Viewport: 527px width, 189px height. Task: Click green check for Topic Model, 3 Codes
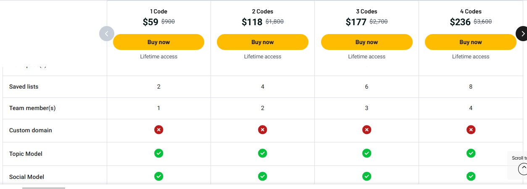[366, 153]
